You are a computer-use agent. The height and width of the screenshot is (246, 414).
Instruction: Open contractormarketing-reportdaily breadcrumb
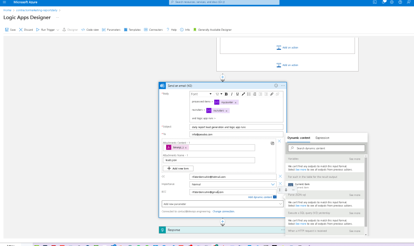tap(37, 10)
